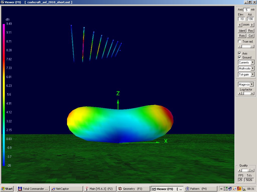Click the Windows Start button
257x192 pixels.
click(7, 189)
